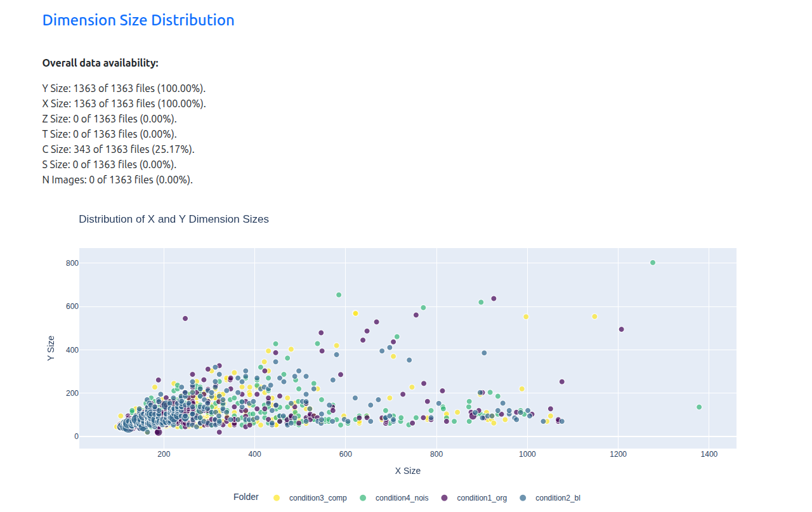The image size is (812, 512).
Task: Toggle condition2_bl legend entry
Action: pyautogui.click(x=550, y=498)
